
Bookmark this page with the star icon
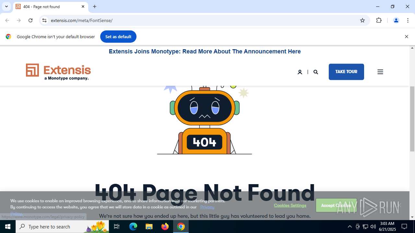click(x=362, y=20)
